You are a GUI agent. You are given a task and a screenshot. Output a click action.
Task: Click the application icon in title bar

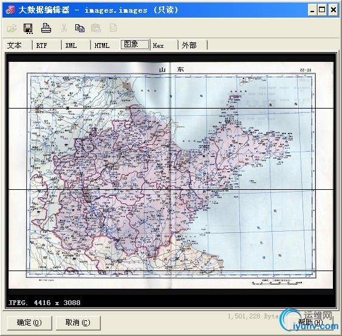point(10,10)
